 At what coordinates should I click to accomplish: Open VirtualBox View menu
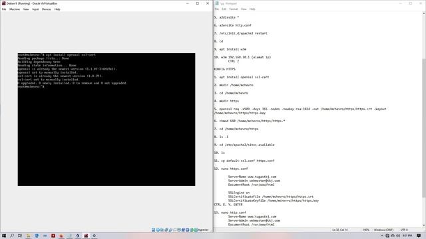[x=26, y=9]
